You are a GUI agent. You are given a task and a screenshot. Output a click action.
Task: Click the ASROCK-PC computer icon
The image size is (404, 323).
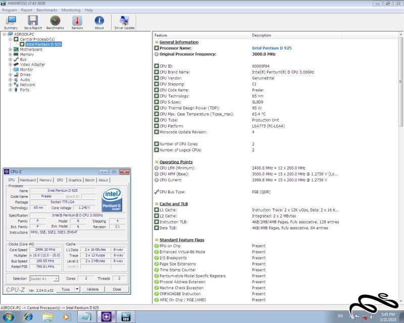pyautogui.click(x=10, y=34)
